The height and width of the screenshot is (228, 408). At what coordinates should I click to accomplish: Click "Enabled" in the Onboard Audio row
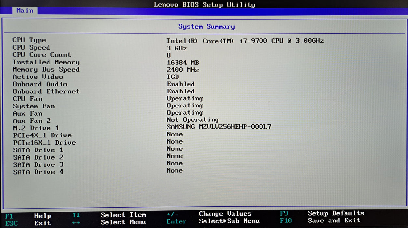181,84
